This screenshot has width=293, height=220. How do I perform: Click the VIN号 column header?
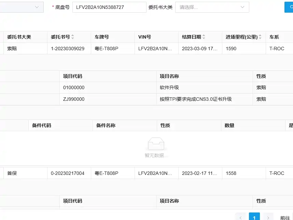click(x=144, y=37)
